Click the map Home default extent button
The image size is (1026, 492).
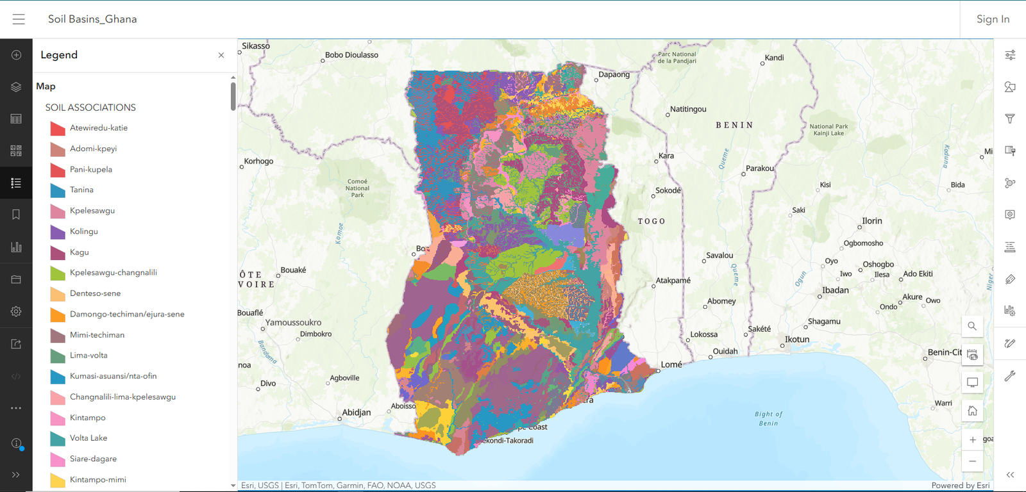[x=972, y=411]
